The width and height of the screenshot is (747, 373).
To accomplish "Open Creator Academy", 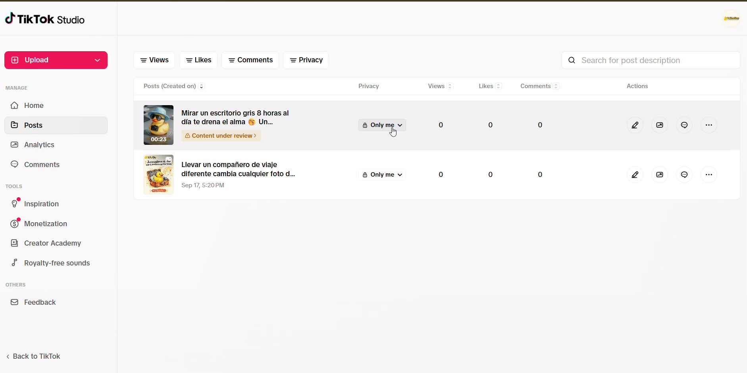I will 56,243.
